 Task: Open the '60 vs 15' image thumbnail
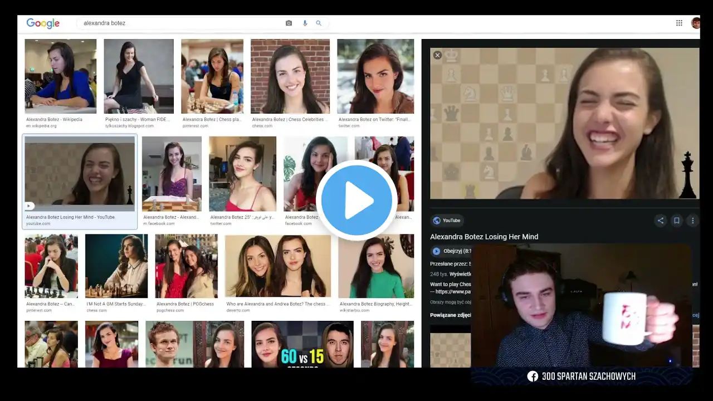point(302,344)
